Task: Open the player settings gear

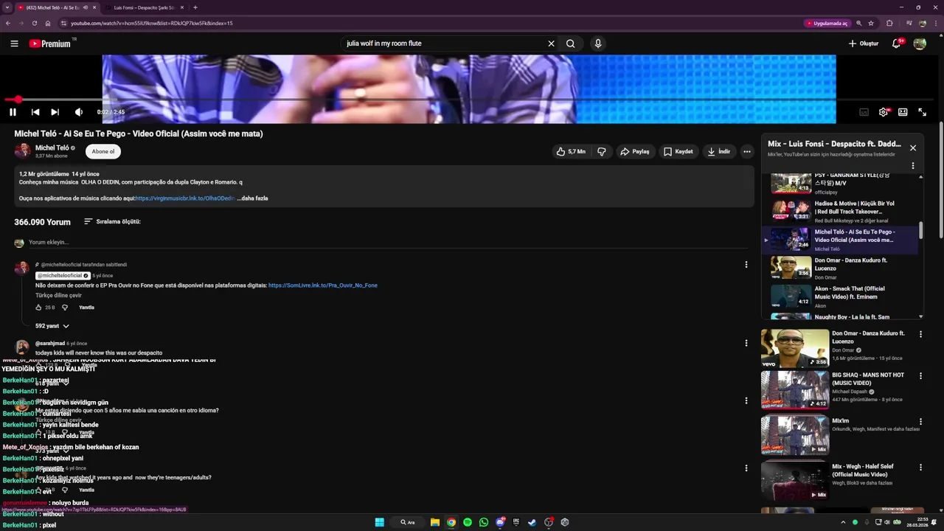Action: click(x=883, y=112)
